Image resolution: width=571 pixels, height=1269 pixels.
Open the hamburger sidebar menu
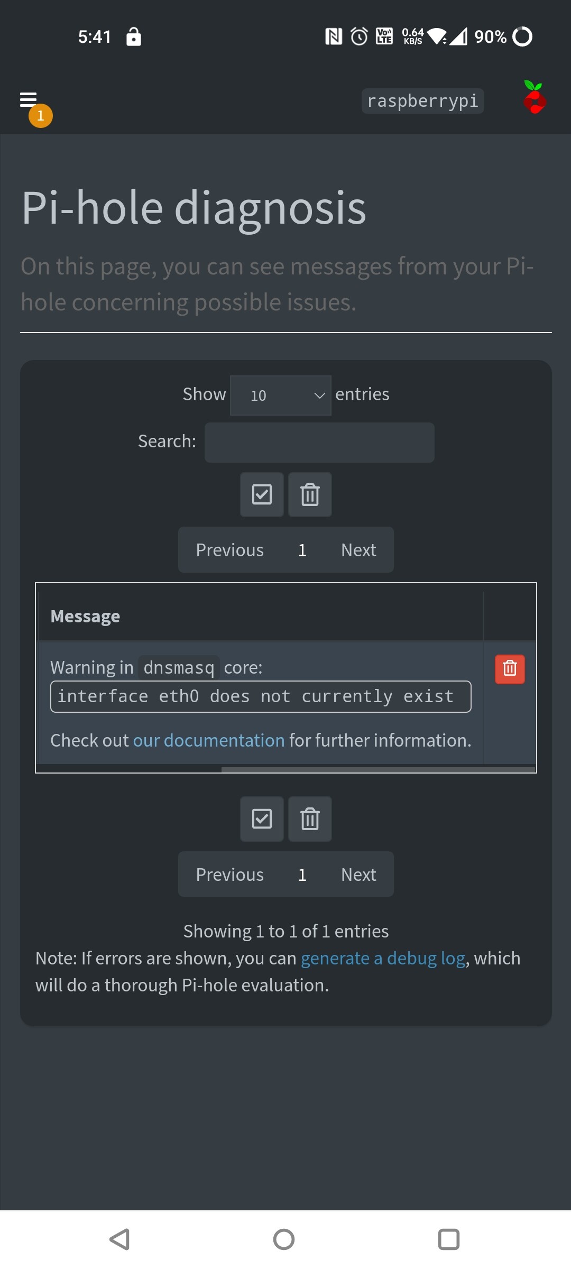pyautogui.click(x=29, y=99)
